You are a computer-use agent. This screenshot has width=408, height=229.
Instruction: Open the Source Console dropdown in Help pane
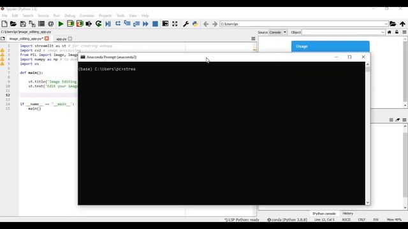[278, 32]
